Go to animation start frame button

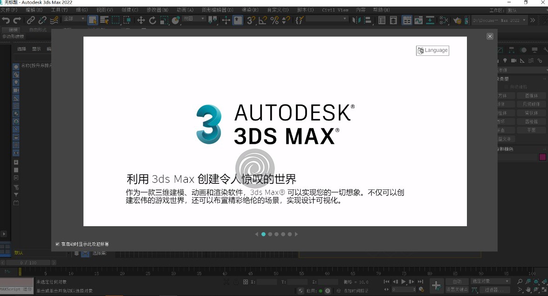387,282
